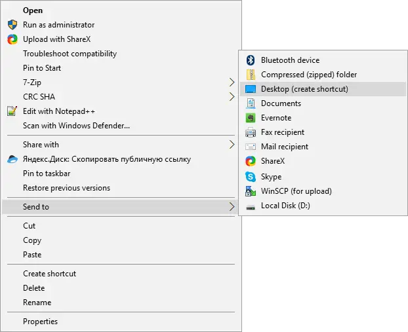Viewport: 408px width, 332px height.
Task: Send to Compressed (zipped) folder
Action: pyautogui.click(x=323, y=75)
